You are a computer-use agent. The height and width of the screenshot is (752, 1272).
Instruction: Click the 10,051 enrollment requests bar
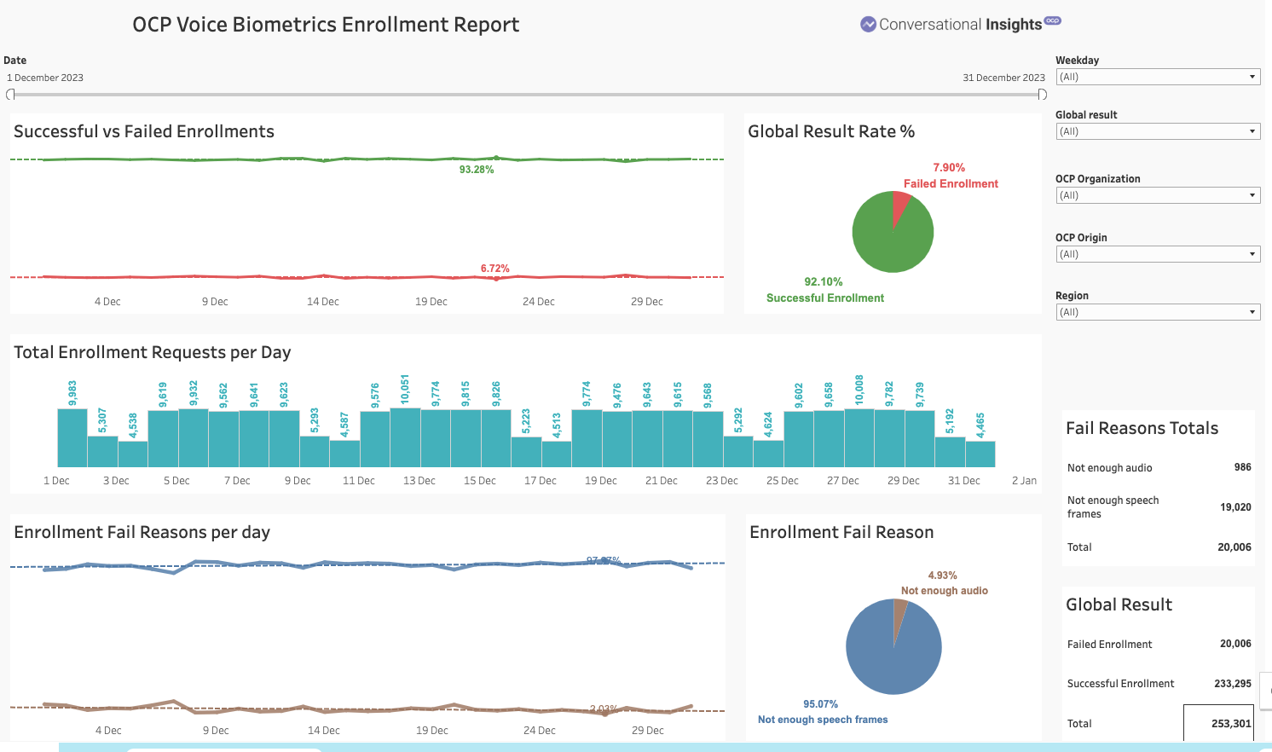405,437
